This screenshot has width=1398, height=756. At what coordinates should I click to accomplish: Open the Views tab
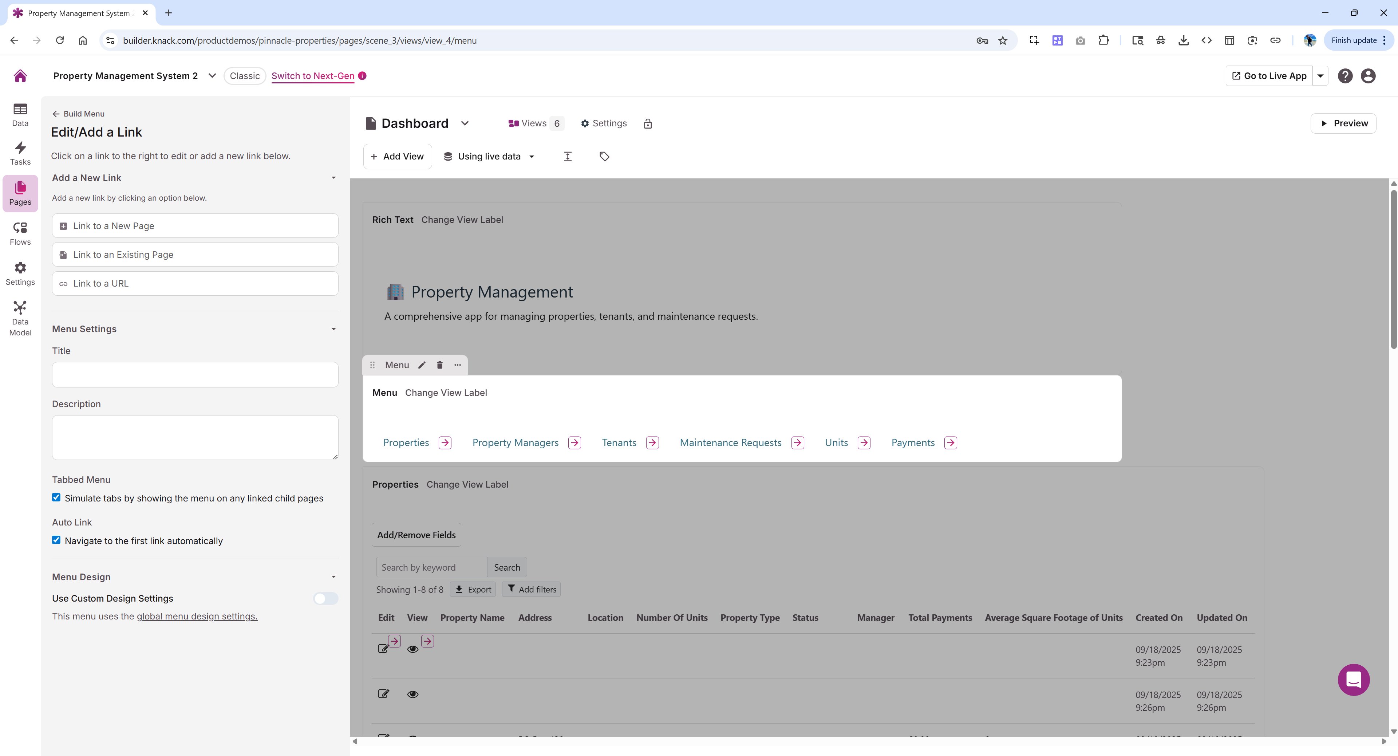pyautogui.click(x=534, y=123)
